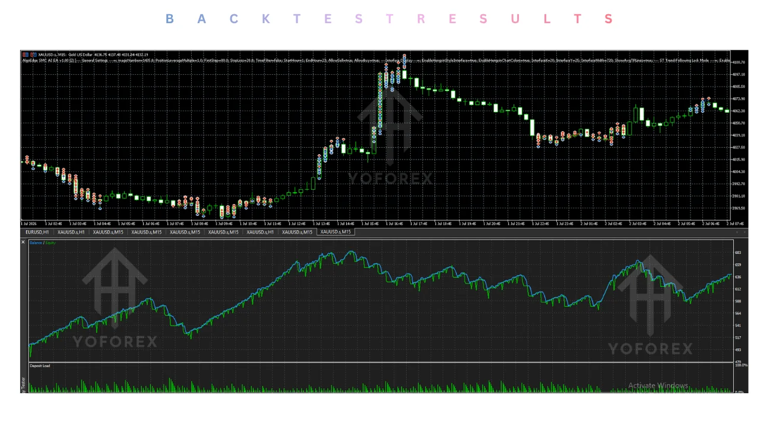The height and width of the screenshot is (427, 760).
Task: Click the 4004.30 price axis value
Action: (739, 172)
